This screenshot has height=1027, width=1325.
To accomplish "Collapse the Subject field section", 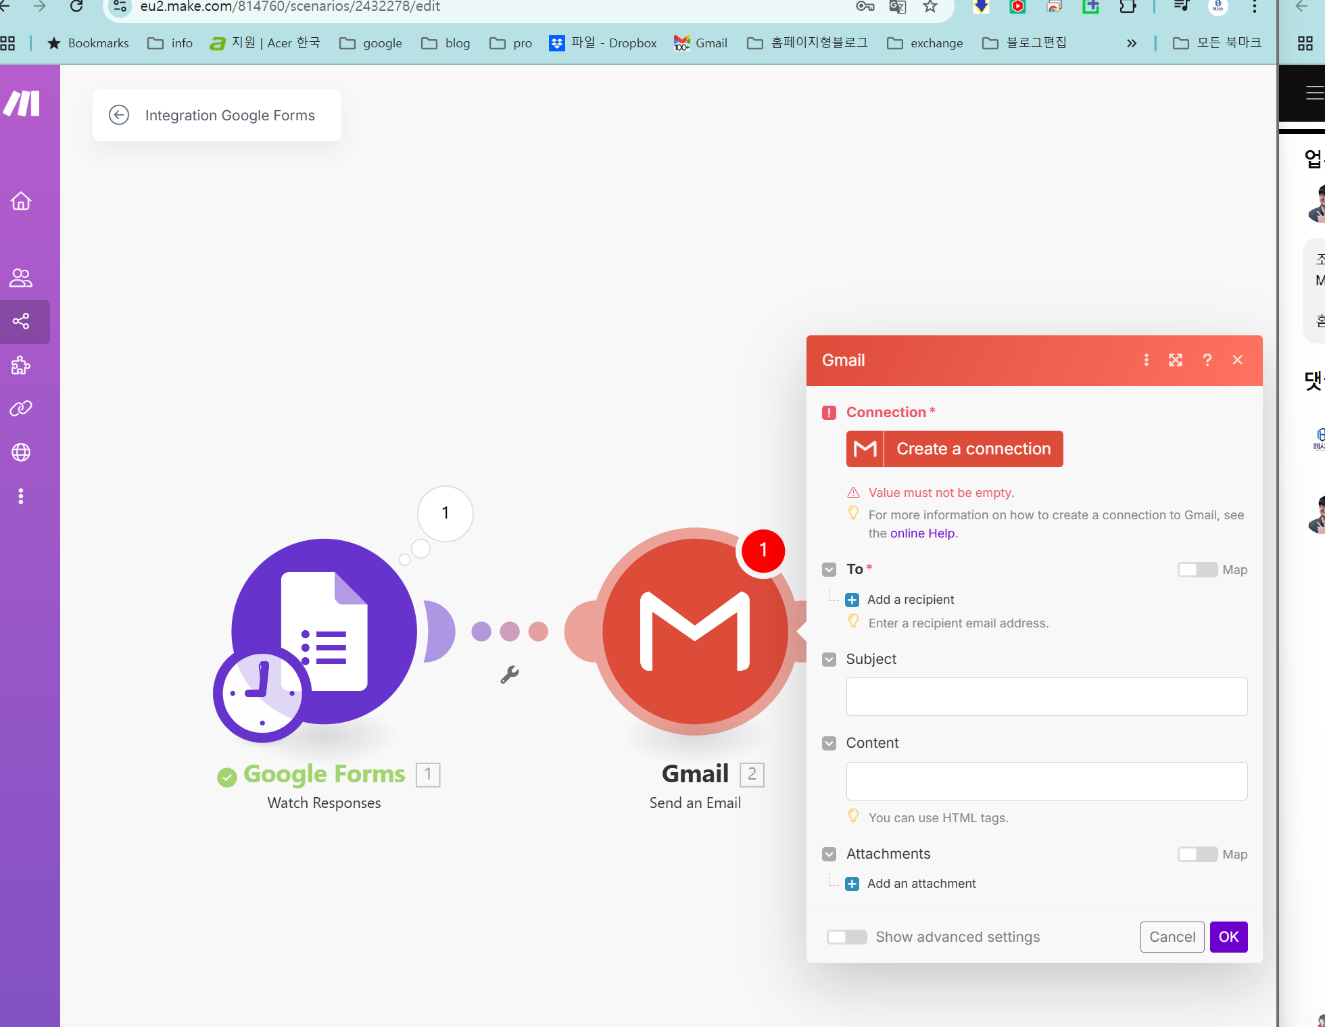I will (x=829, y=659).
